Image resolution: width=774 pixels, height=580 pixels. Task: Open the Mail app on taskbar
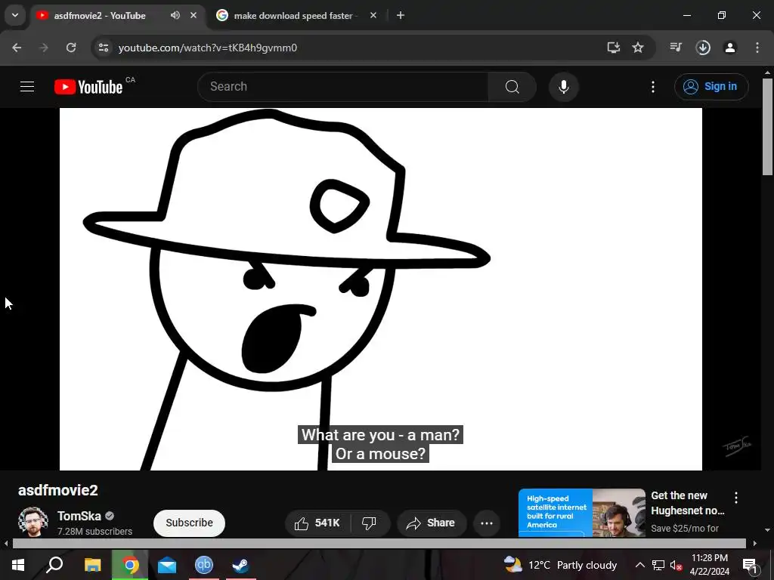pos(167,565)
